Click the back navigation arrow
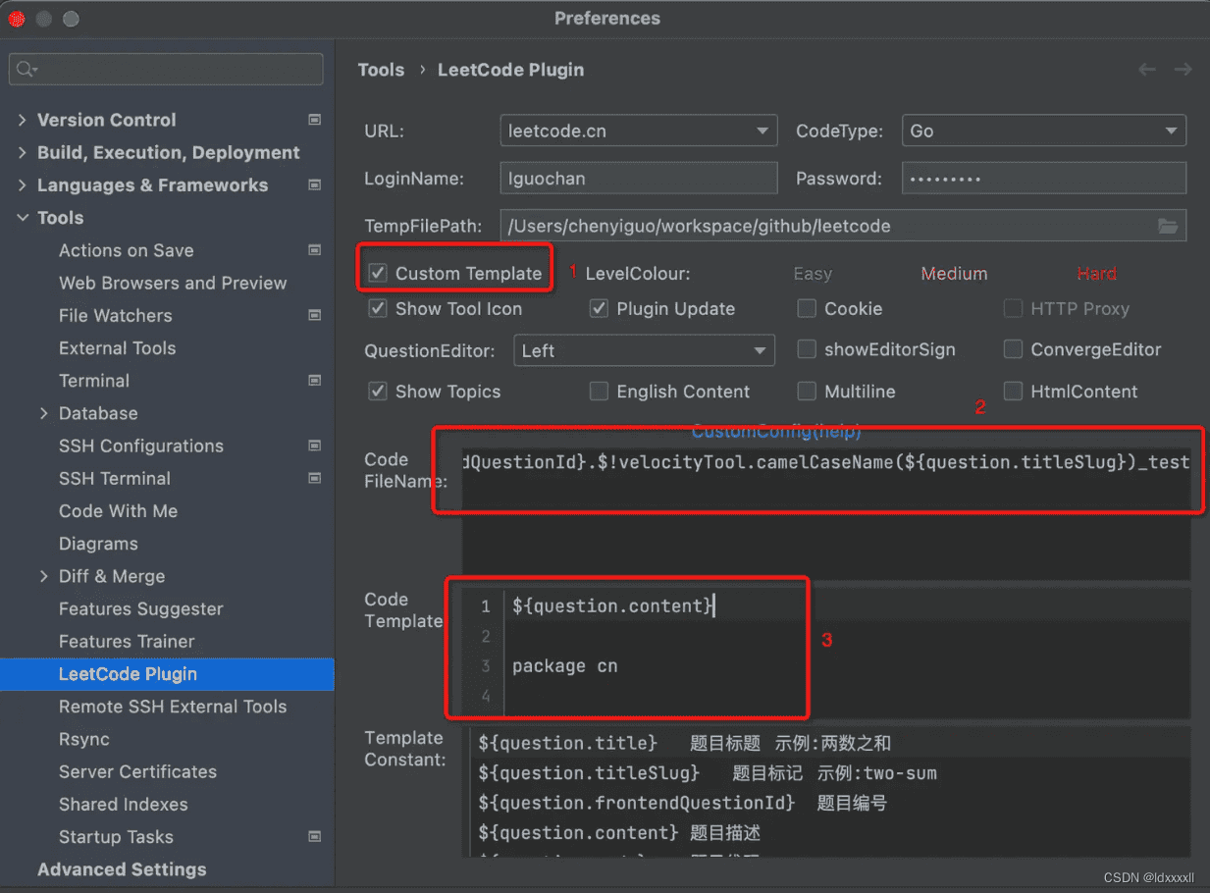Screen dimensions: 1210x893 pyautogui.click(x=1146, y=70)
